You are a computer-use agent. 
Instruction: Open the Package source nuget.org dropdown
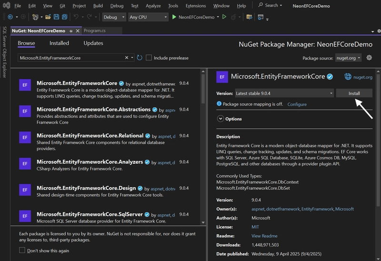348,58
